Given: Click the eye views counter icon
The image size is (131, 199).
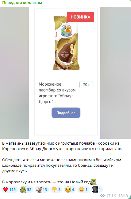Looking at the screenshot, I should [x=102, y=195].
